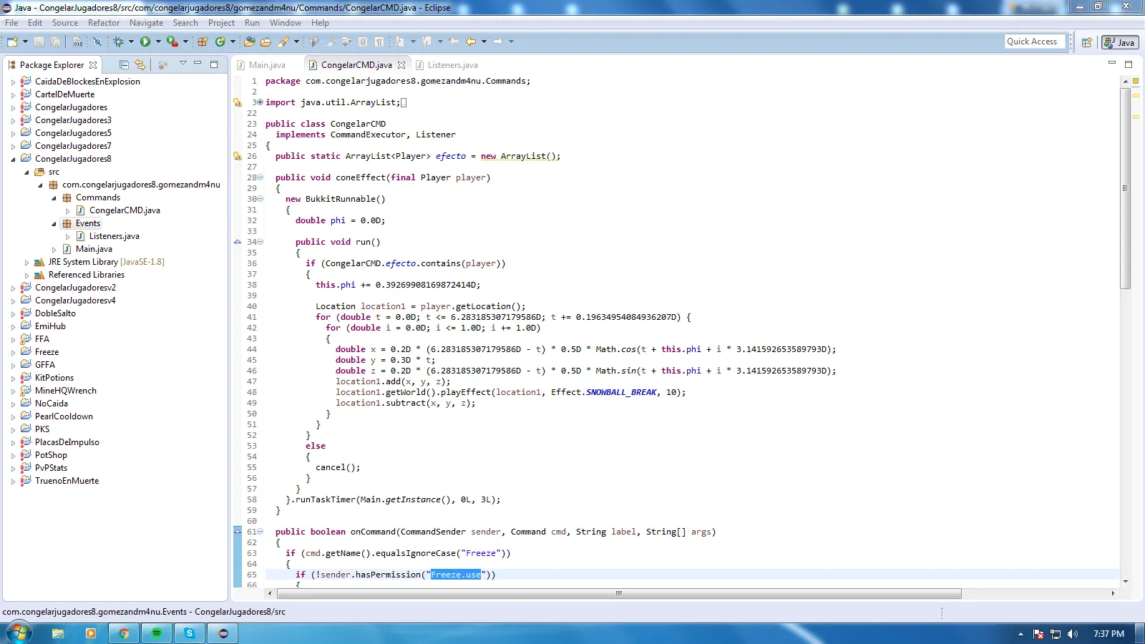Click the Open Task folder icon

(265, 42)
